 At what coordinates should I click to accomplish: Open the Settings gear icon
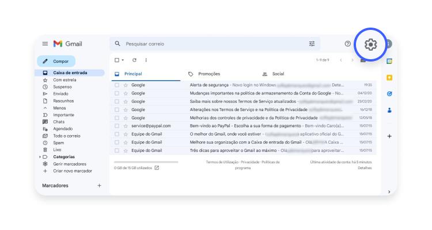370,44
